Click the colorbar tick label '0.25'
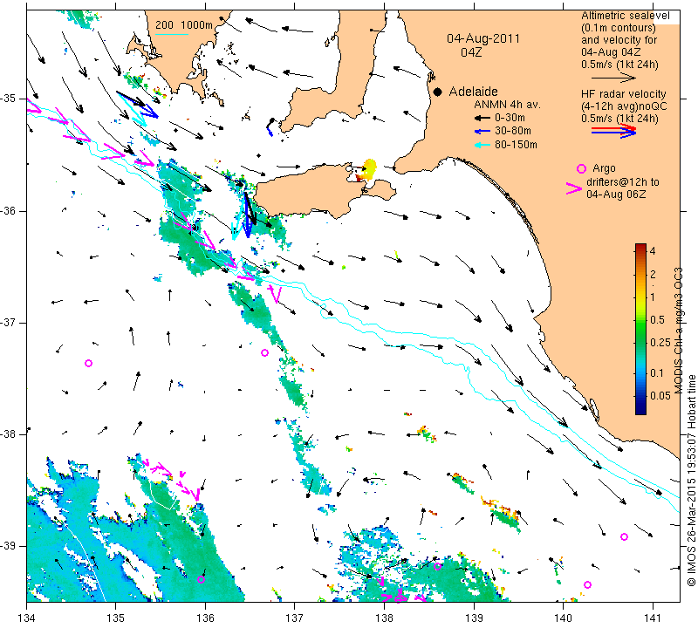This screenshot has height=628, width=698. [660, 342]
